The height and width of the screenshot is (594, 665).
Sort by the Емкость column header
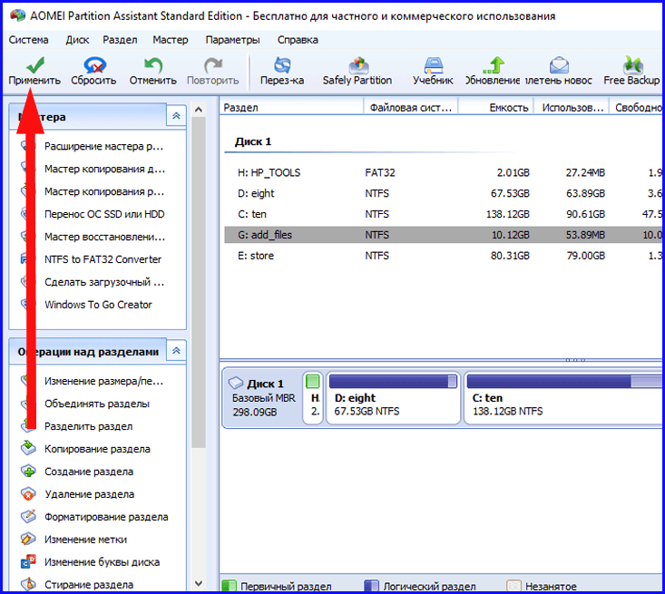496,107
